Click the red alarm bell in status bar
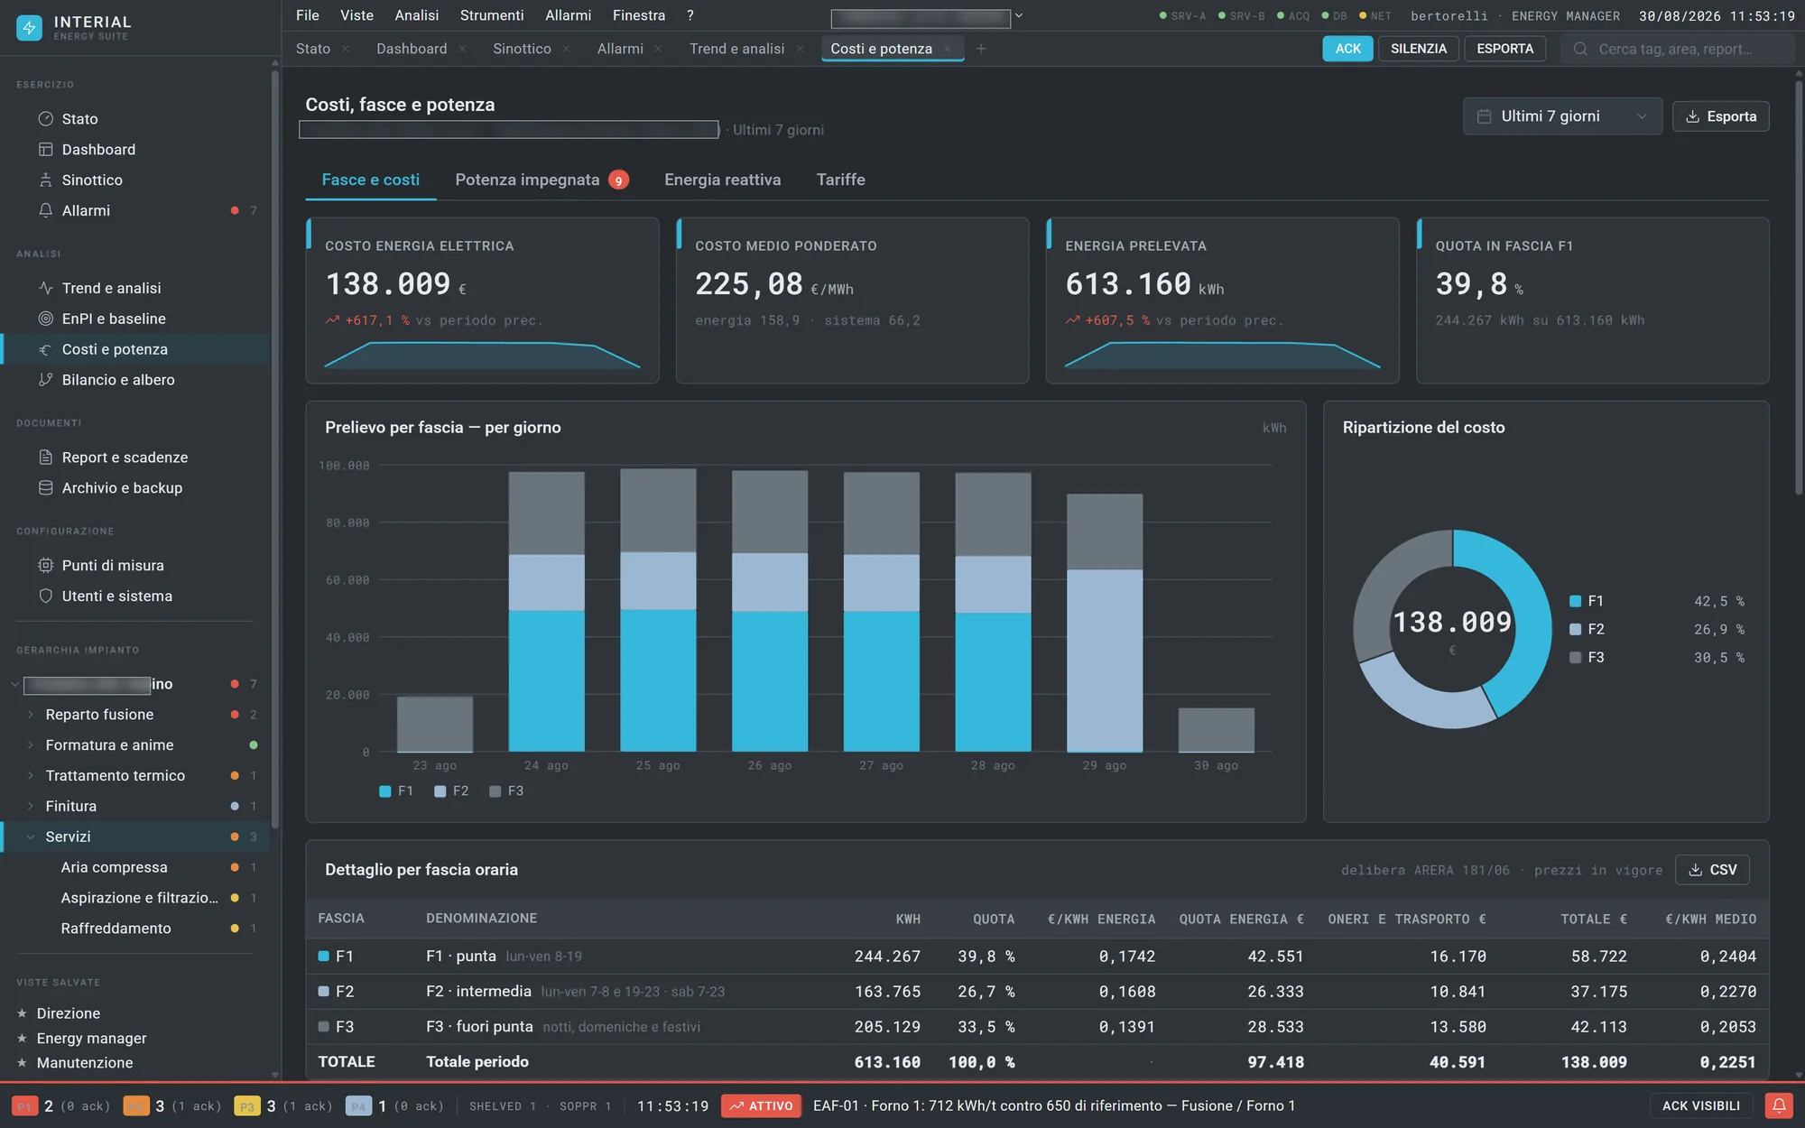The width and height of the screenshot is (1805, 1128). [1779, 1105]
